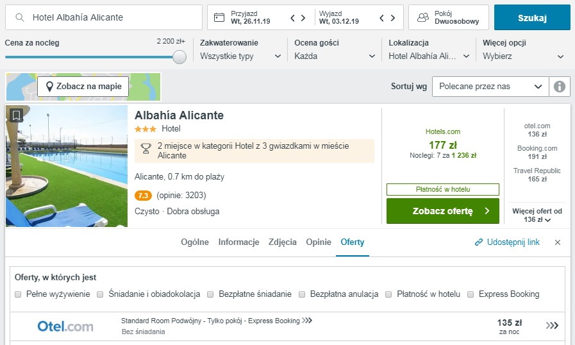Enable the Pełne wyżywienie checkbox
Image resolution: width=575 pixels, height=345 pixels.
[x=19, y=294]
